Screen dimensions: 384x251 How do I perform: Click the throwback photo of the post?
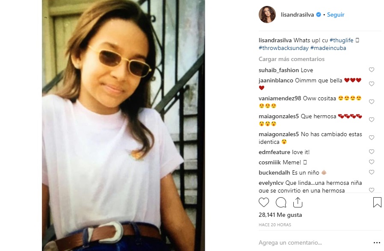pyautogui.click(x=124, y=125)
